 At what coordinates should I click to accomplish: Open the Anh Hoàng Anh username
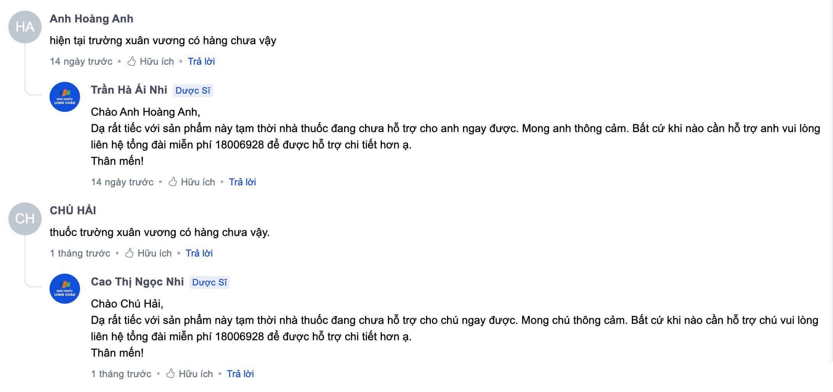91,19
